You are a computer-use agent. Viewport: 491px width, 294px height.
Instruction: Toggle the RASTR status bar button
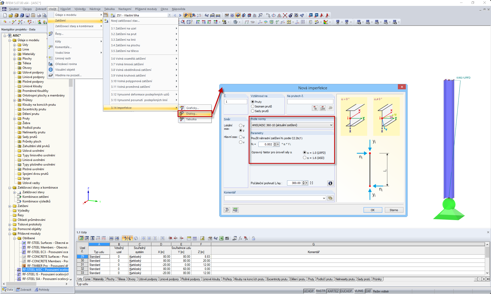coord(321,291)
